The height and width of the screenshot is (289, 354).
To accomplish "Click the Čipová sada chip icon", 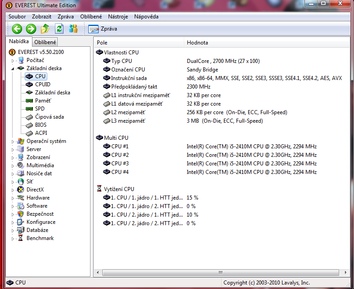I will pos(29,117).
